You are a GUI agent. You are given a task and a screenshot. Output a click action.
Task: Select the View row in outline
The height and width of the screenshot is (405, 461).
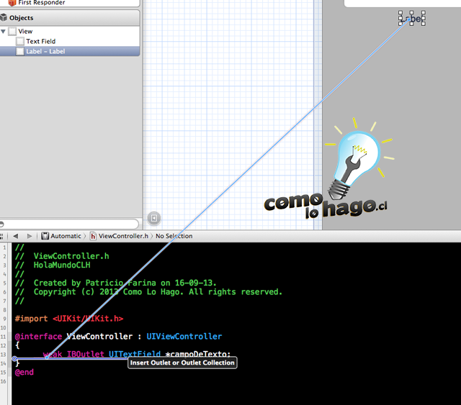70,31
